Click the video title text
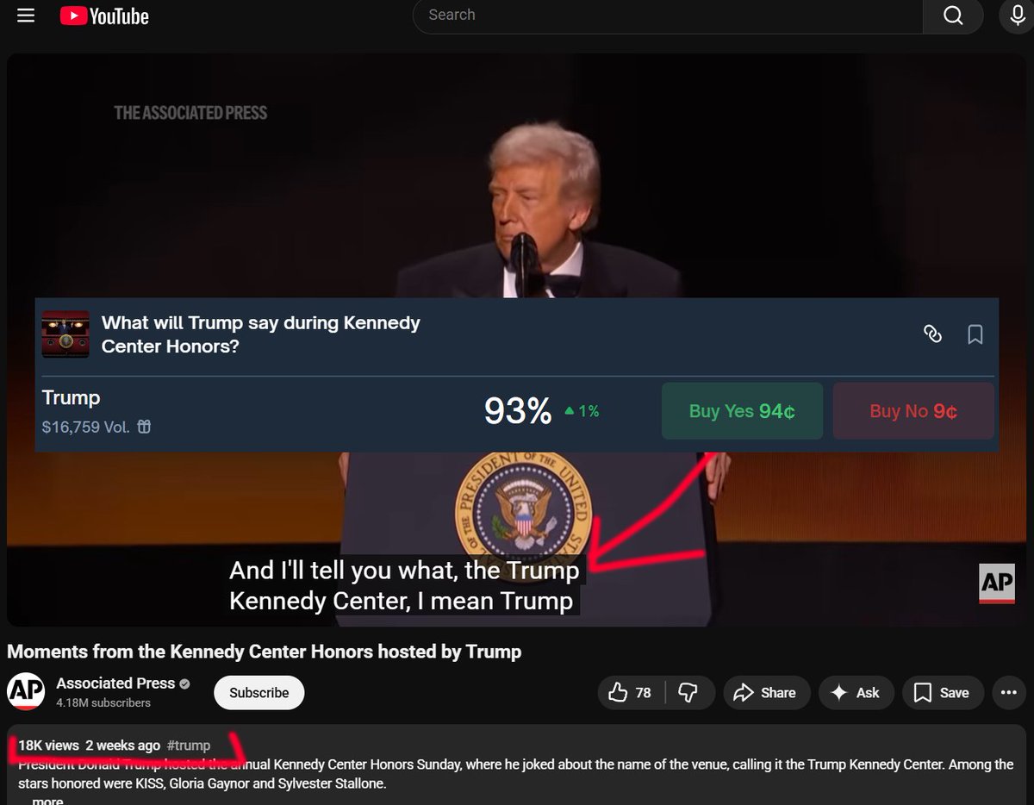This screenshot has width=1034, height=805. click(x=265, y=652)
